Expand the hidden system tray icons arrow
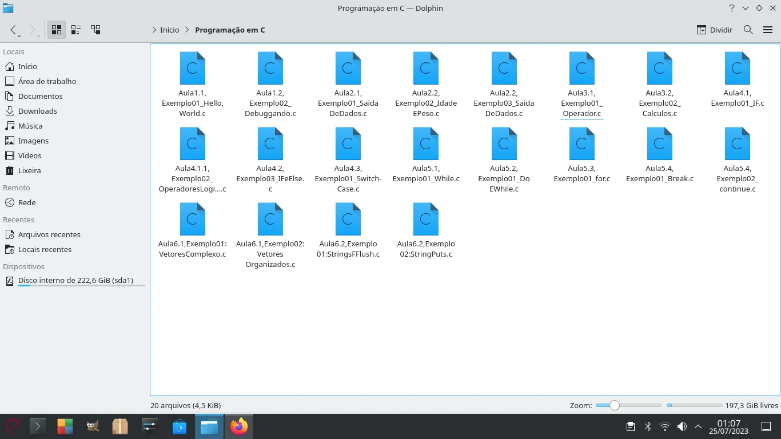 698,426
